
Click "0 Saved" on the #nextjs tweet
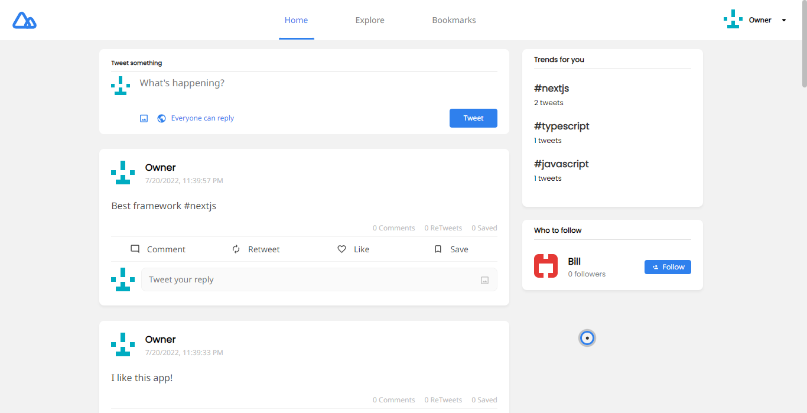[484, 228]
